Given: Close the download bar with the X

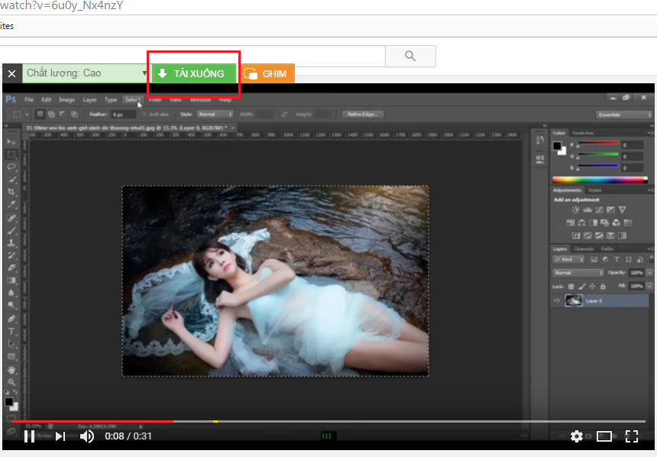Looking at the screenshot, I should [11, 74].
